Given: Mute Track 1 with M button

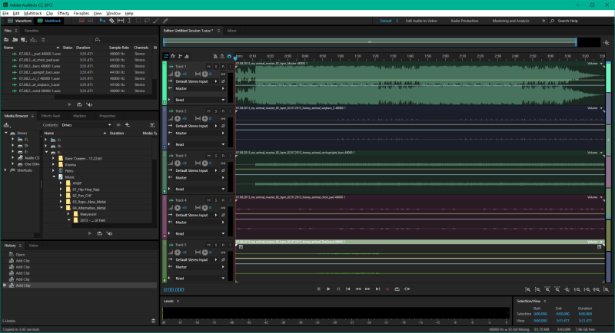Looking at the screenshot, I should tap(208, 67).
